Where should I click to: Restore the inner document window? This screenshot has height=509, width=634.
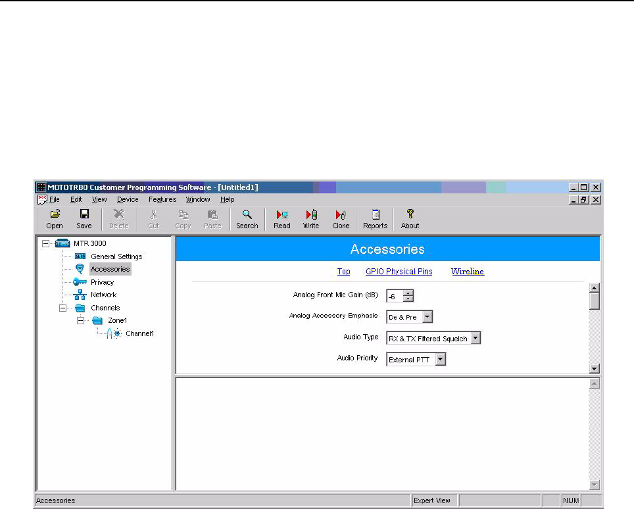pos(584,200)
